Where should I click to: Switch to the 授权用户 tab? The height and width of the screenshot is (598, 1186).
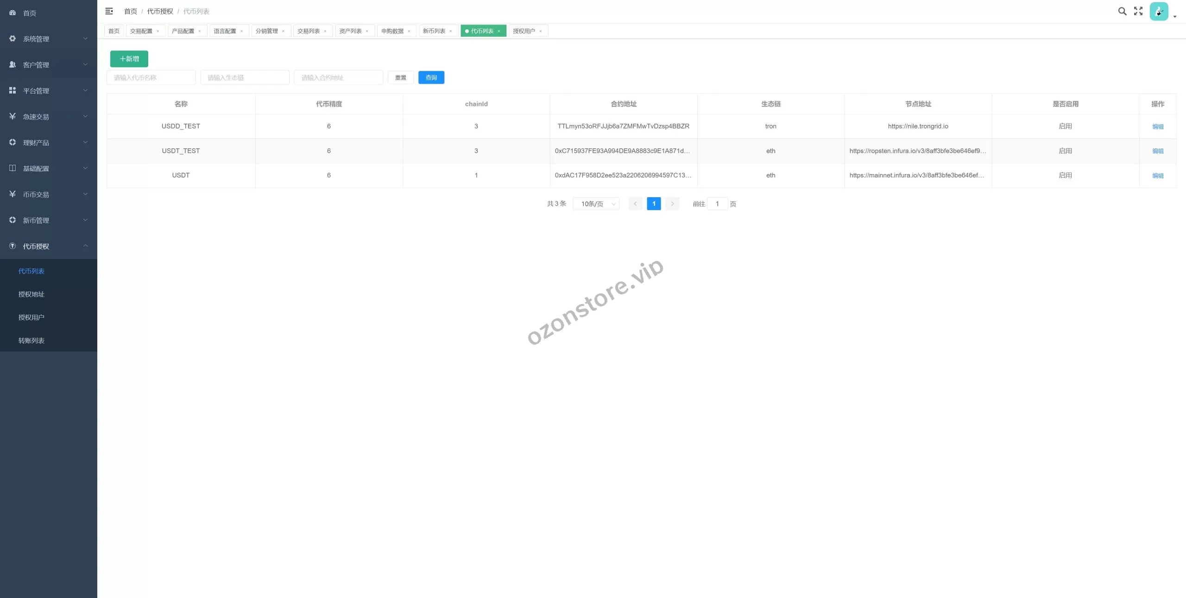coord(524,31)
